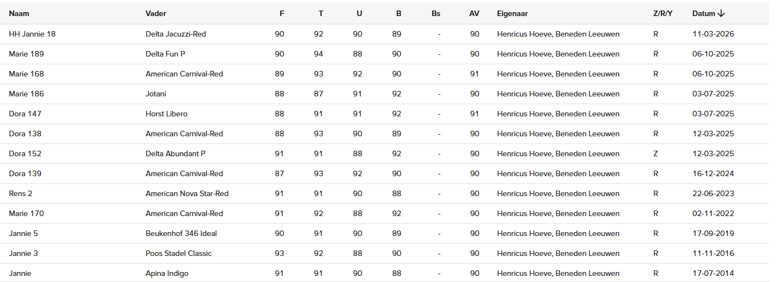Sort by Bs column header
Image resolution: width=776 pixels, height=282 pixels.
tap(436, 14)
